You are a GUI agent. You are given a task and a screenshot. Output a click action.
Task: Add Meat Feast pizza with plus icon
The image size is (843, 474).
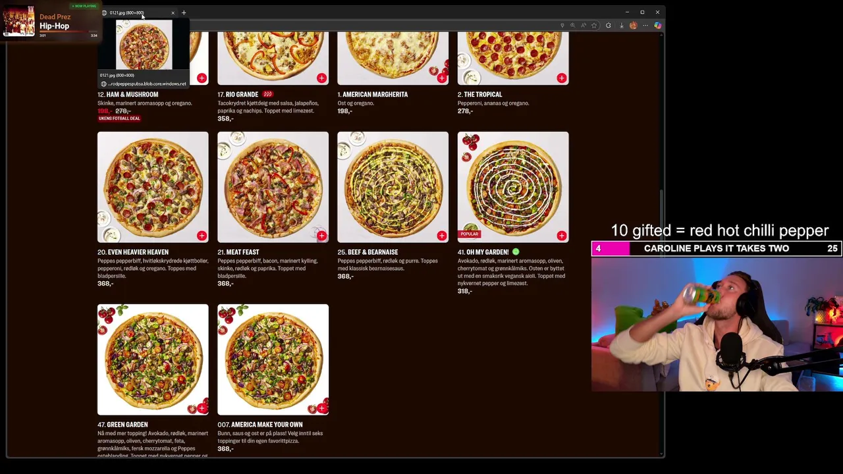321,236
